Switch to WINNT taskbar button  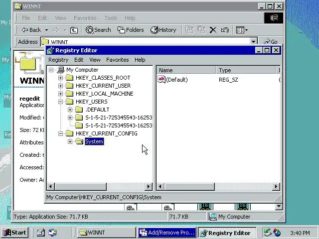coord(106,233)
